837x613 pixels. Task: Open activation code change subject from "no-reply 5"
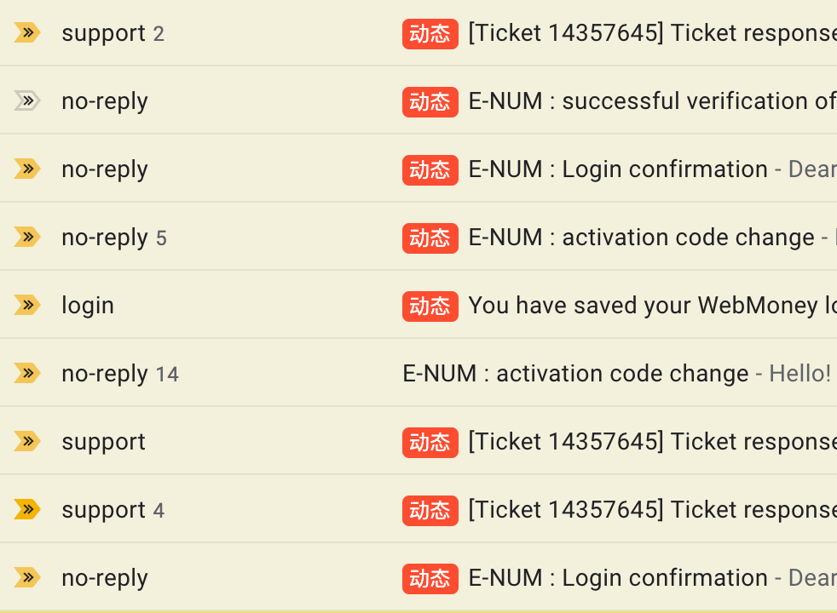click(x=641, y=238)
